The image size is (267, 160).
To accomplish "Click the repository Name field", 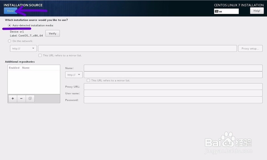I will point(173,68).
